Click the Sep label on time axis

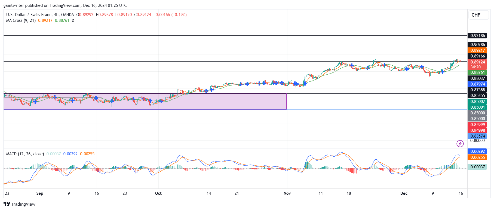coord(40,193)
